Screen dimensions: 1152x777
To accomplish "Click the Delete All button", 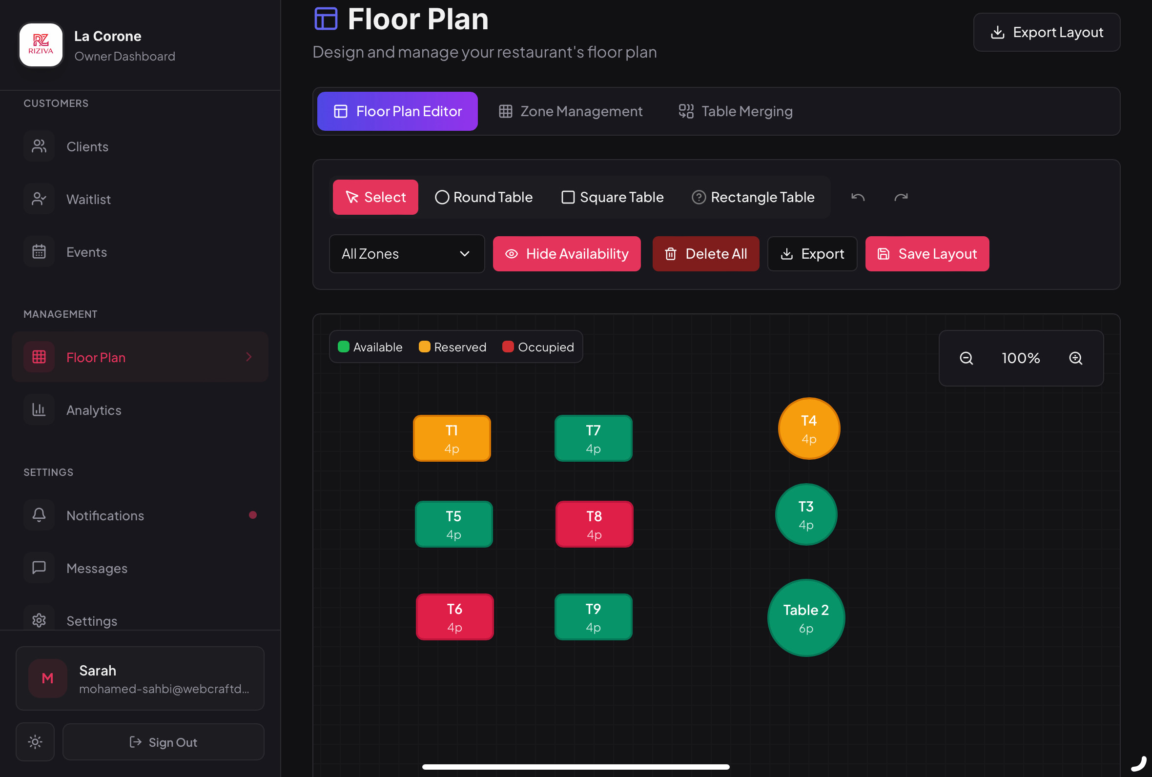I will coord(705,253).
